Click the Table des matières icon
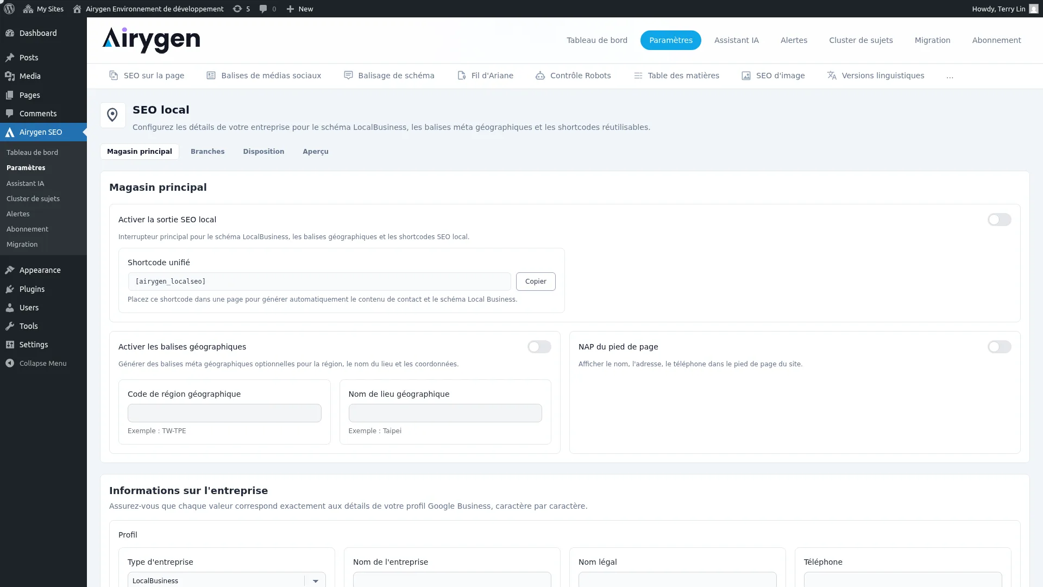 click(638, 76)
